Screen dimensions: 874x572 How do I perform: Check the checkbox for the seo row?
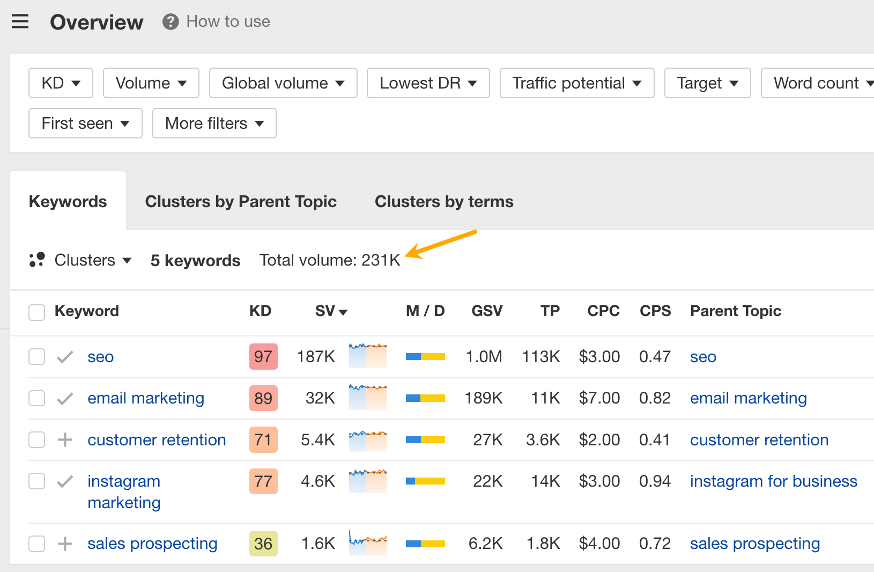coord(36,356)
